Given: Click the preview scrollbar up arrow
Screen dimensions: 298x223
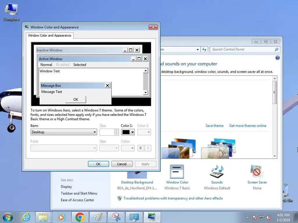Looking at the screenshot, I should 146,71.
